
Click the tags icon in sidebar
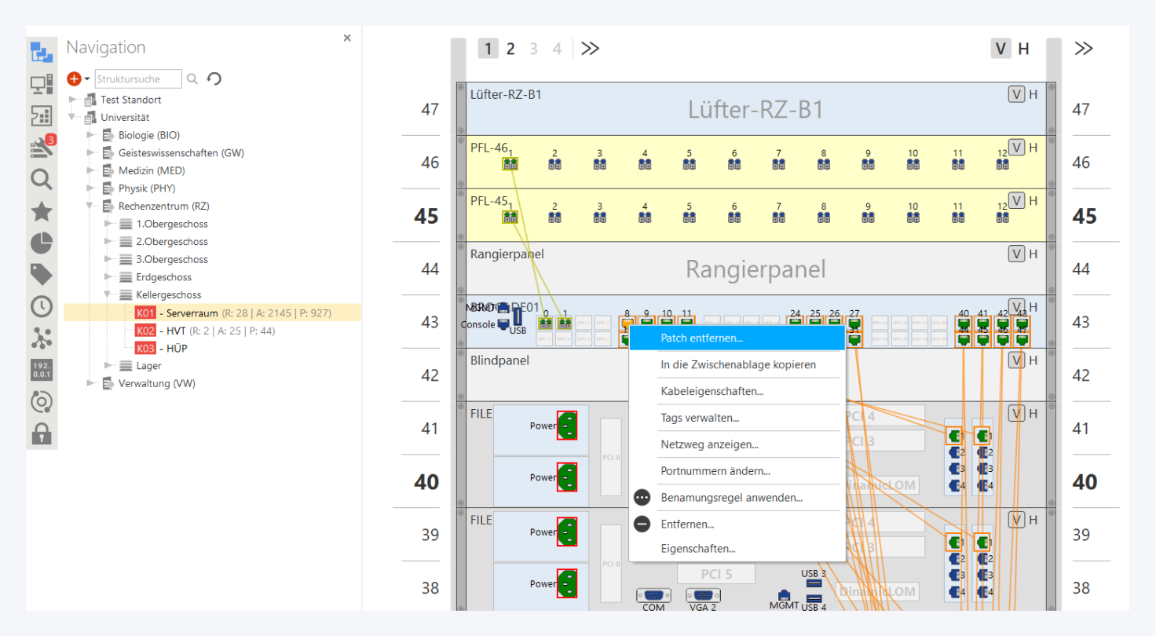(42, 274)
